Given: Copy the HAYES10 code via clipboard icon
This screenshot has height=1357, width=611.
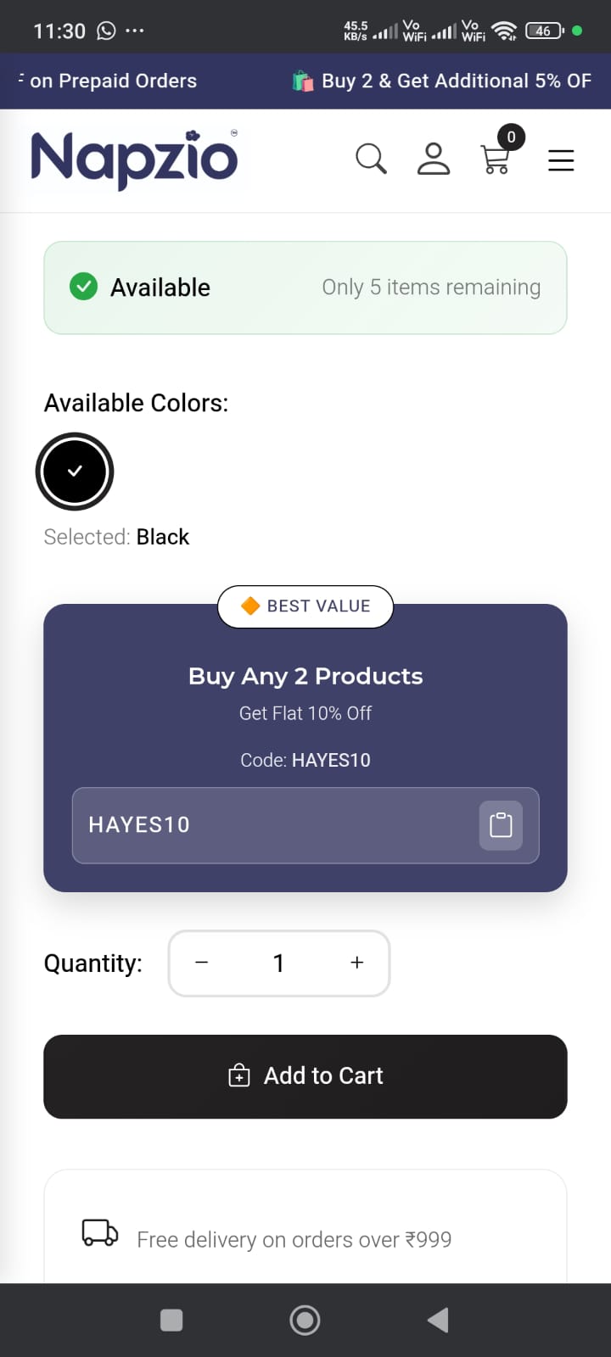Looking at the screenshot, I should (501, 825).
